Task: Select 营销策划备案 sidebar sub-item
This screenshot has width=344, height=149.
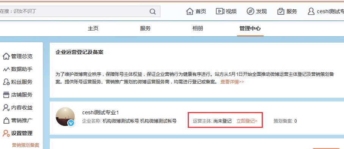Action: point(25,145)
